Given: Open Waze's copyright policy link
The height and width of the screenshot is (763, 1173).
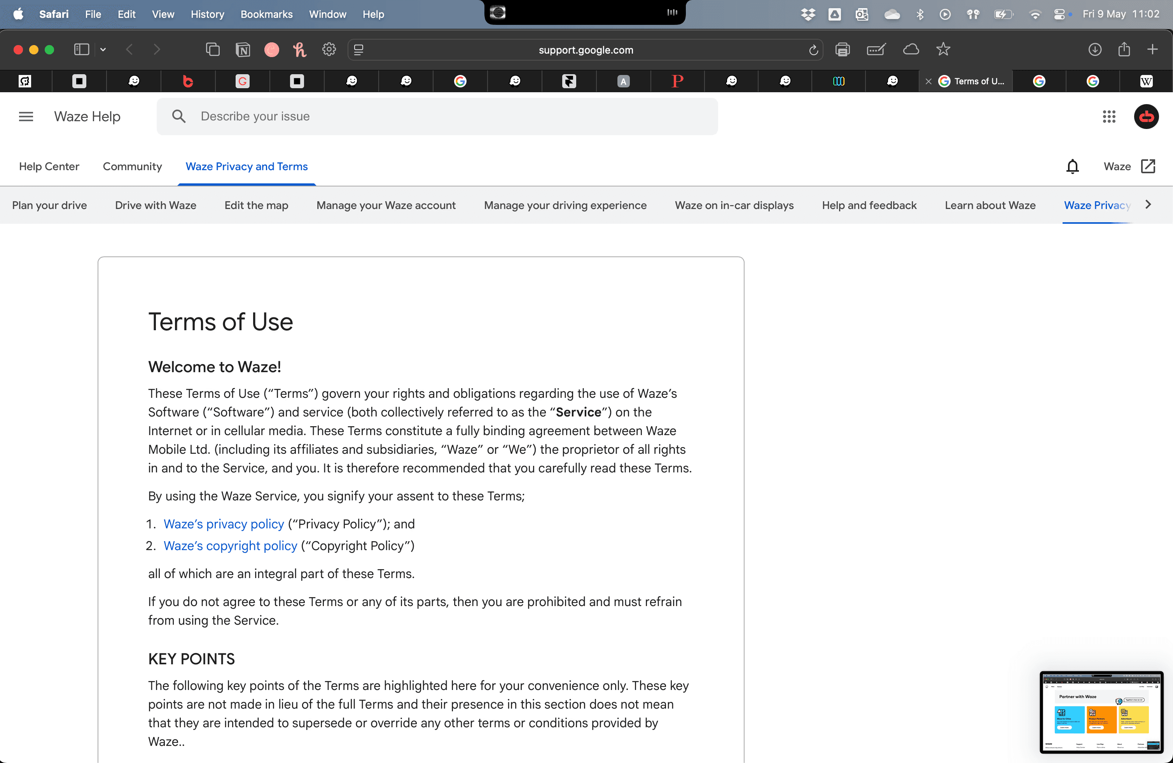Looking at the screenshot, I should [x=230, y=545].
